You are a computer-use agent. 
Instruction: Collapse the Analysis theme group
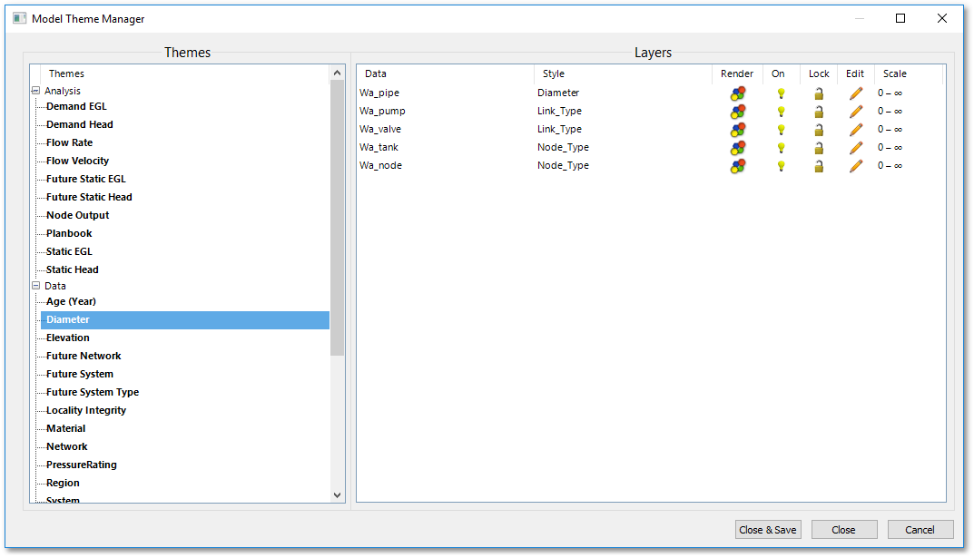click(x=35, y=91)
